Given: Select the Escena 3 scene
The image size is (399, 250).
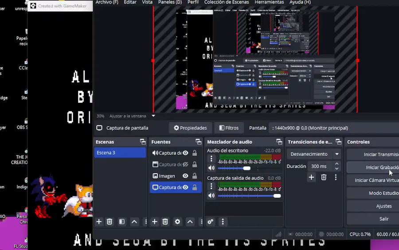Looking at the screenshot, I should tap(120, 153).
